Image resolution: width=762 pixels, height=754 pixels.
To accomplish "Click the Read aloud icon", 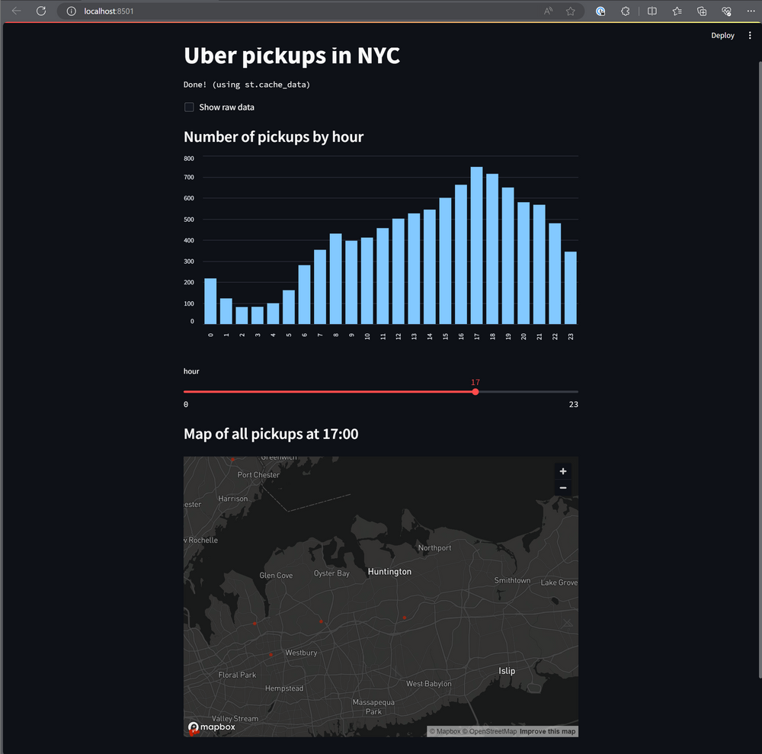I will tap(549, 11).
